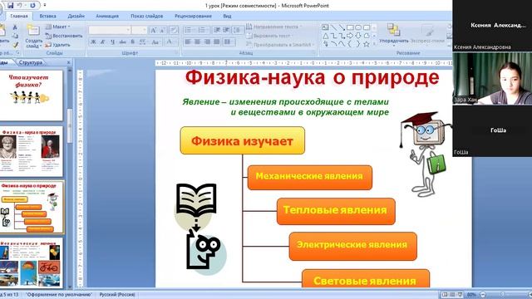
Task: Open the Вставка ribbon tab
Action: (x=48, y=16)
